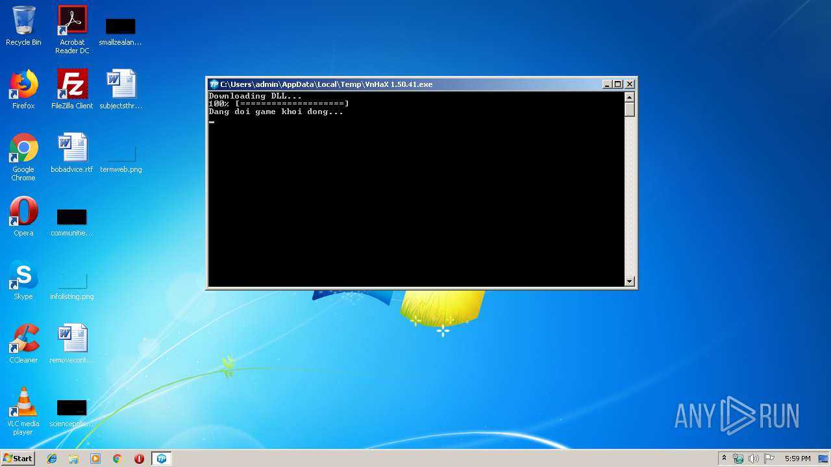Maximize the VnHaX console window
The height and width of the screenshot is (467, 831).
pyautogui.click(x=618, y=84)
